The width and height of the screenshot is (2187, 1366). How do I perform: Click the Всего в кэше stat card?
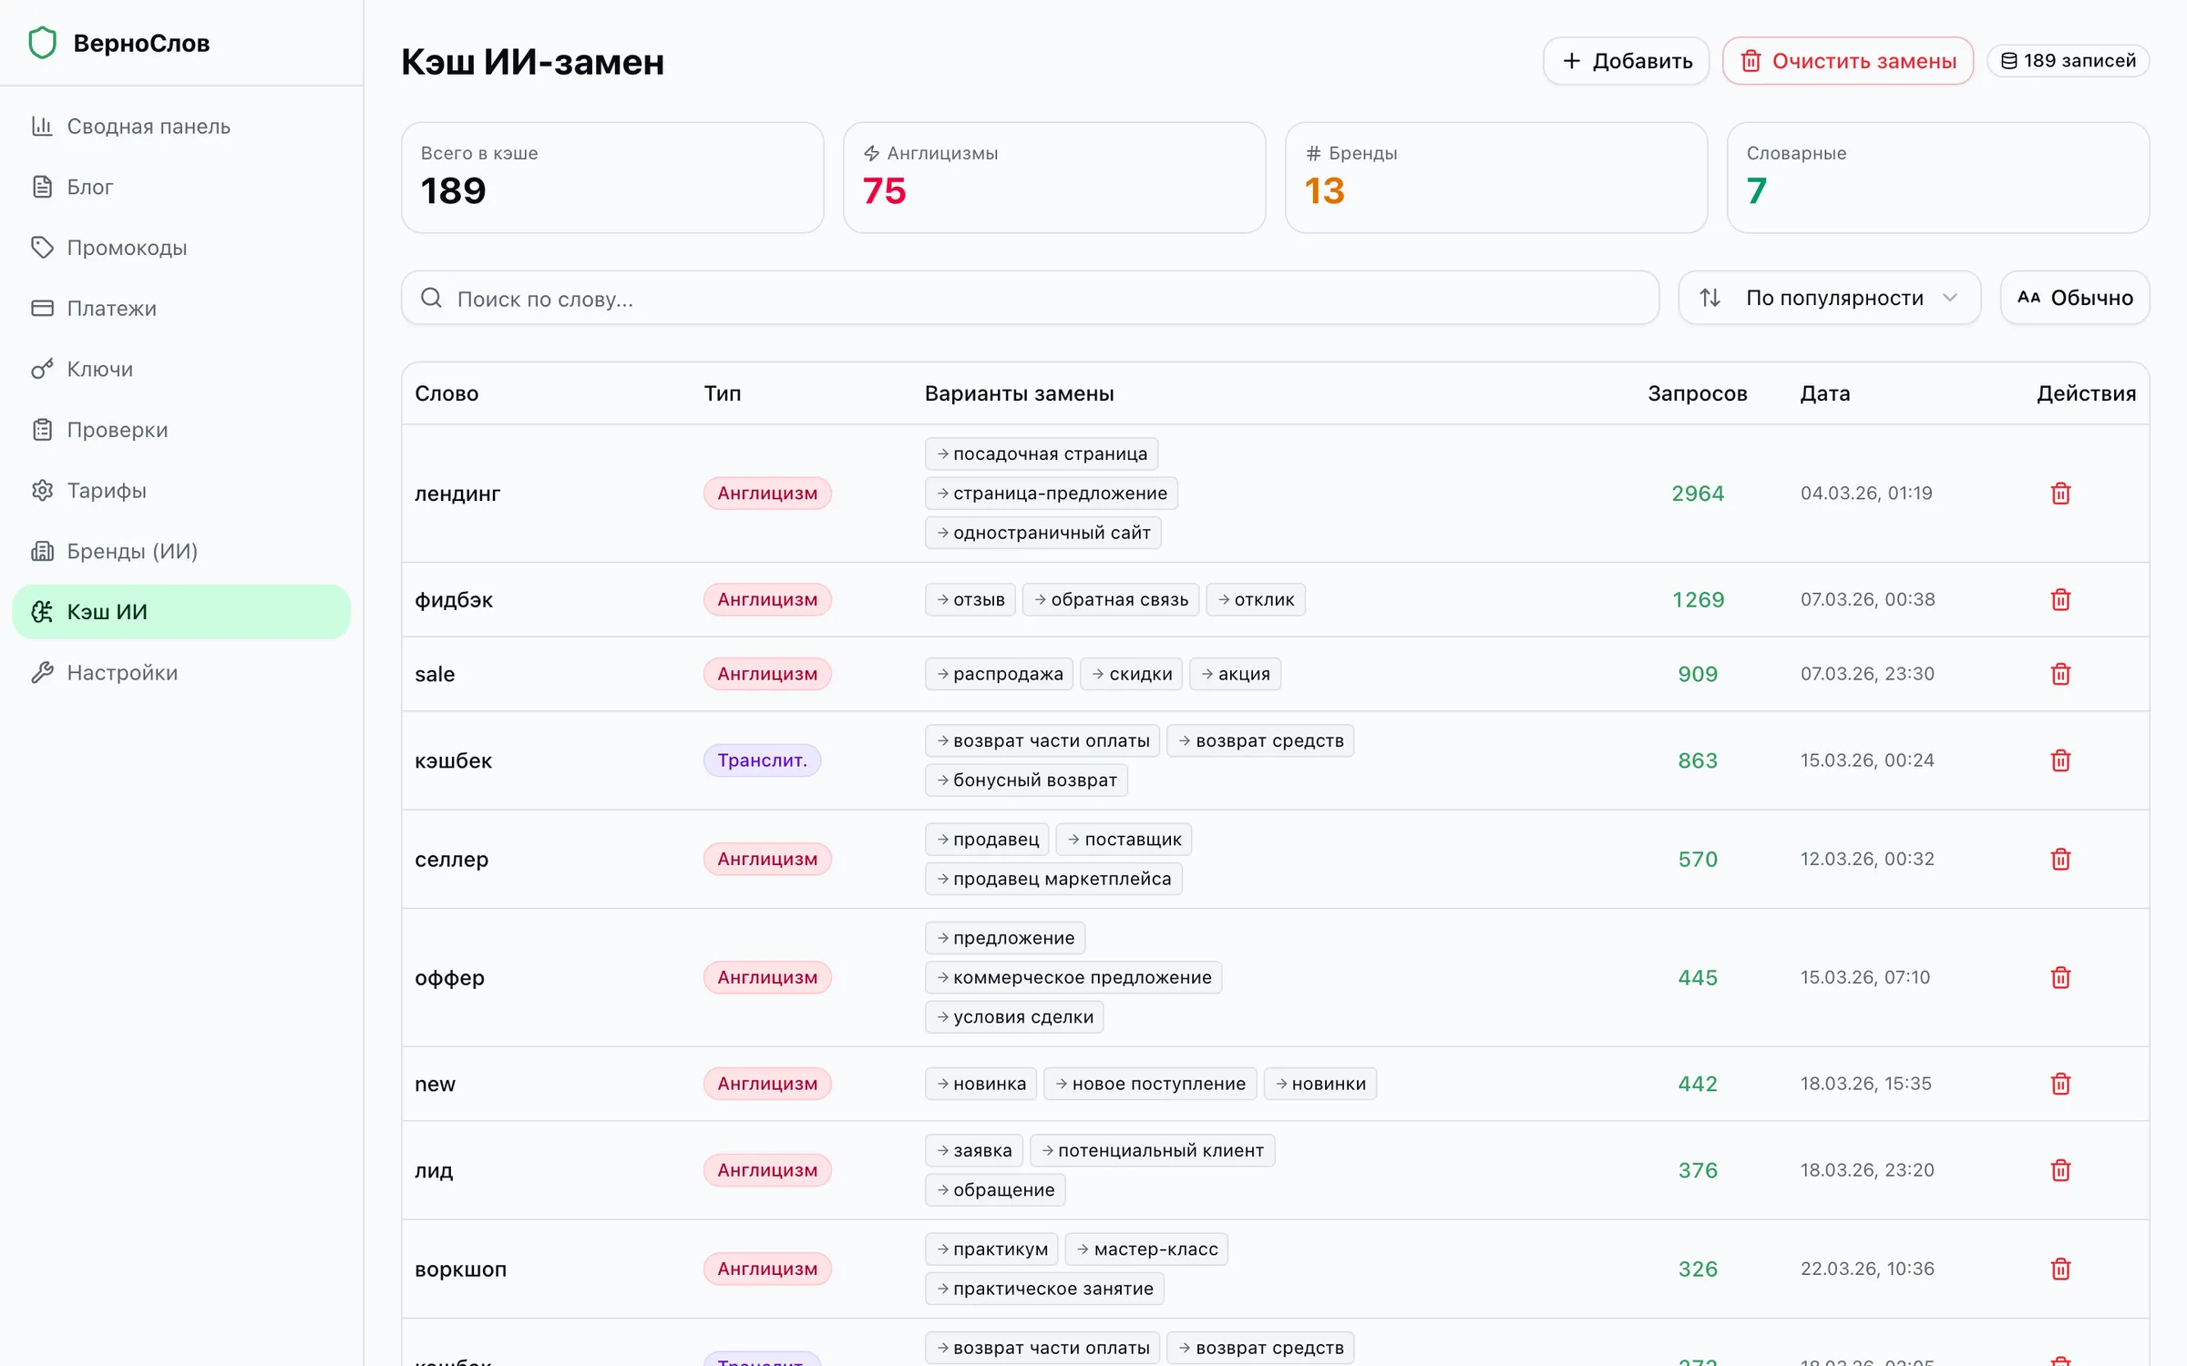coord(612,178)
